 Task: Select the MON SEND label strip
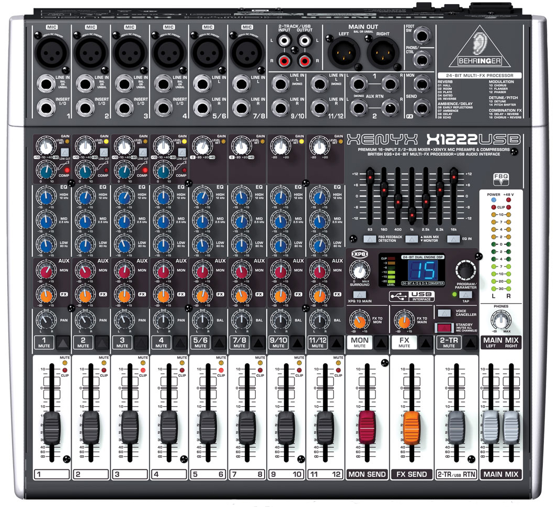click(367, 474)
